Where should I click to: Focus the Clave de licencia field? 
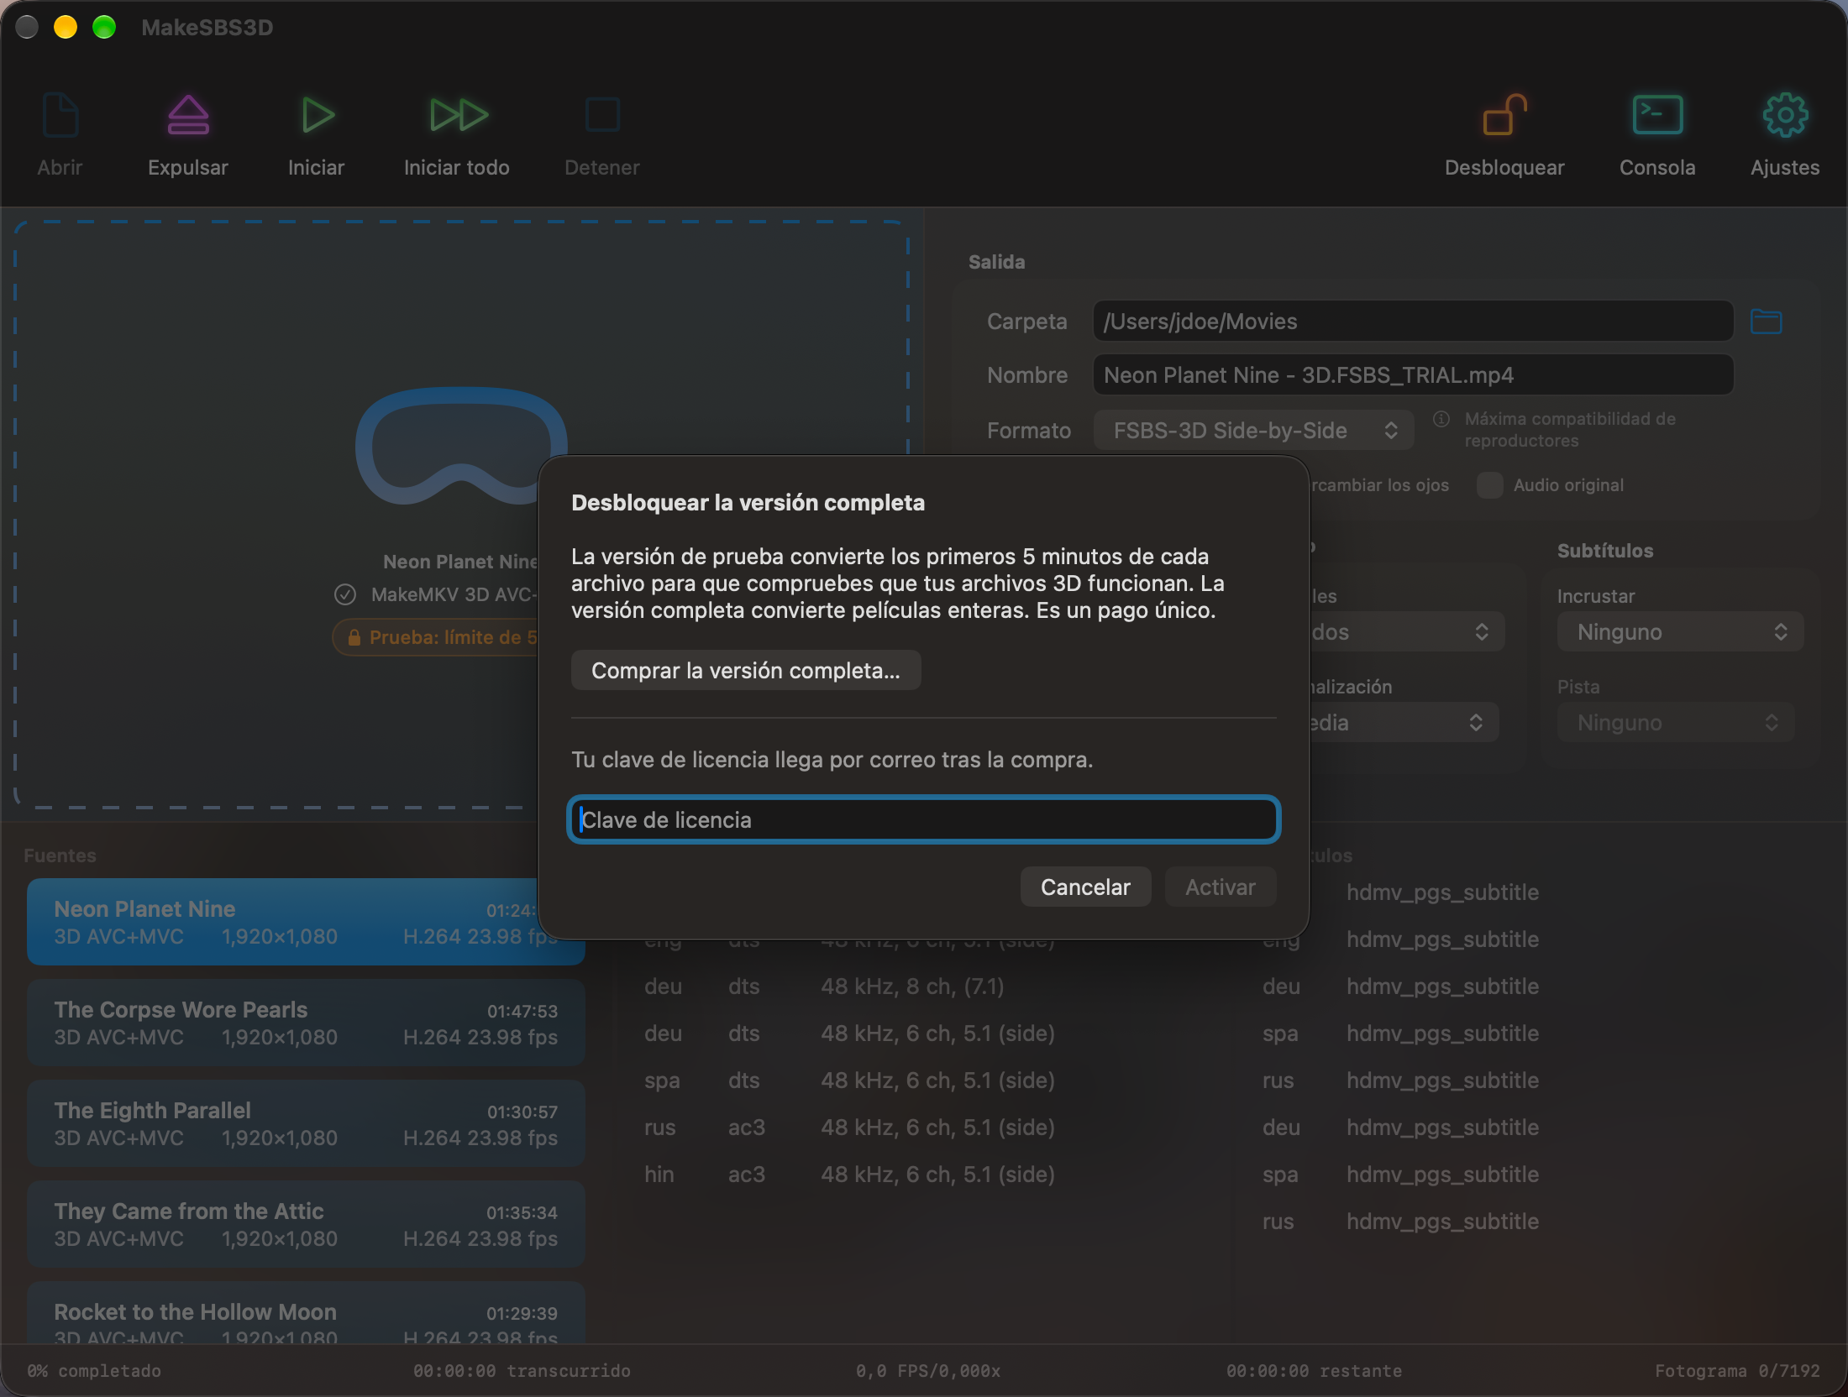click(924, 819)
